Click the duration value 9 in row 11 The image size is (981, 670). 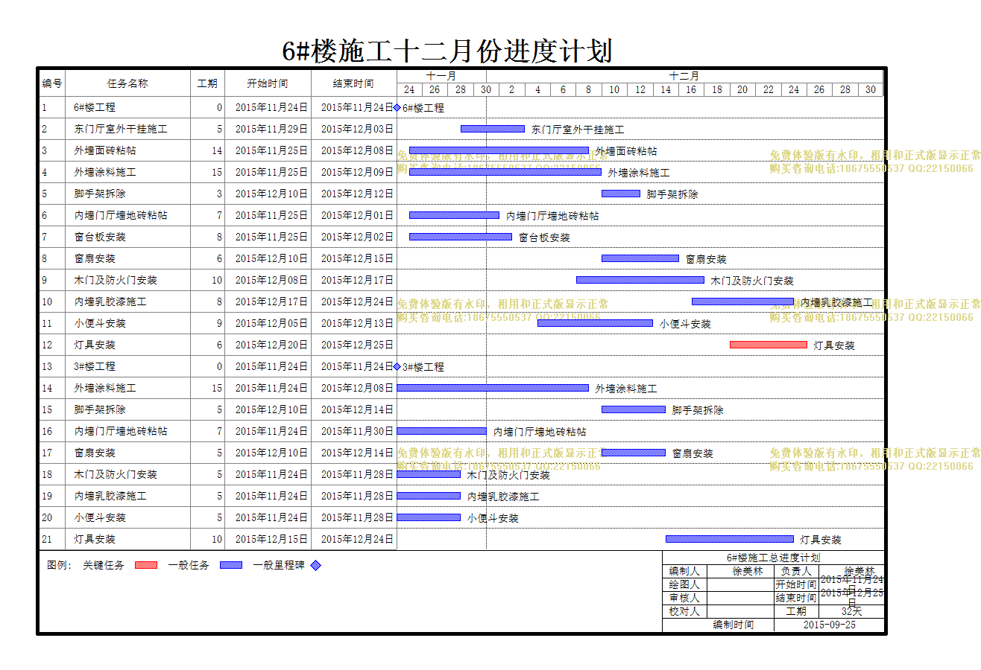click(x=219, y=323)
